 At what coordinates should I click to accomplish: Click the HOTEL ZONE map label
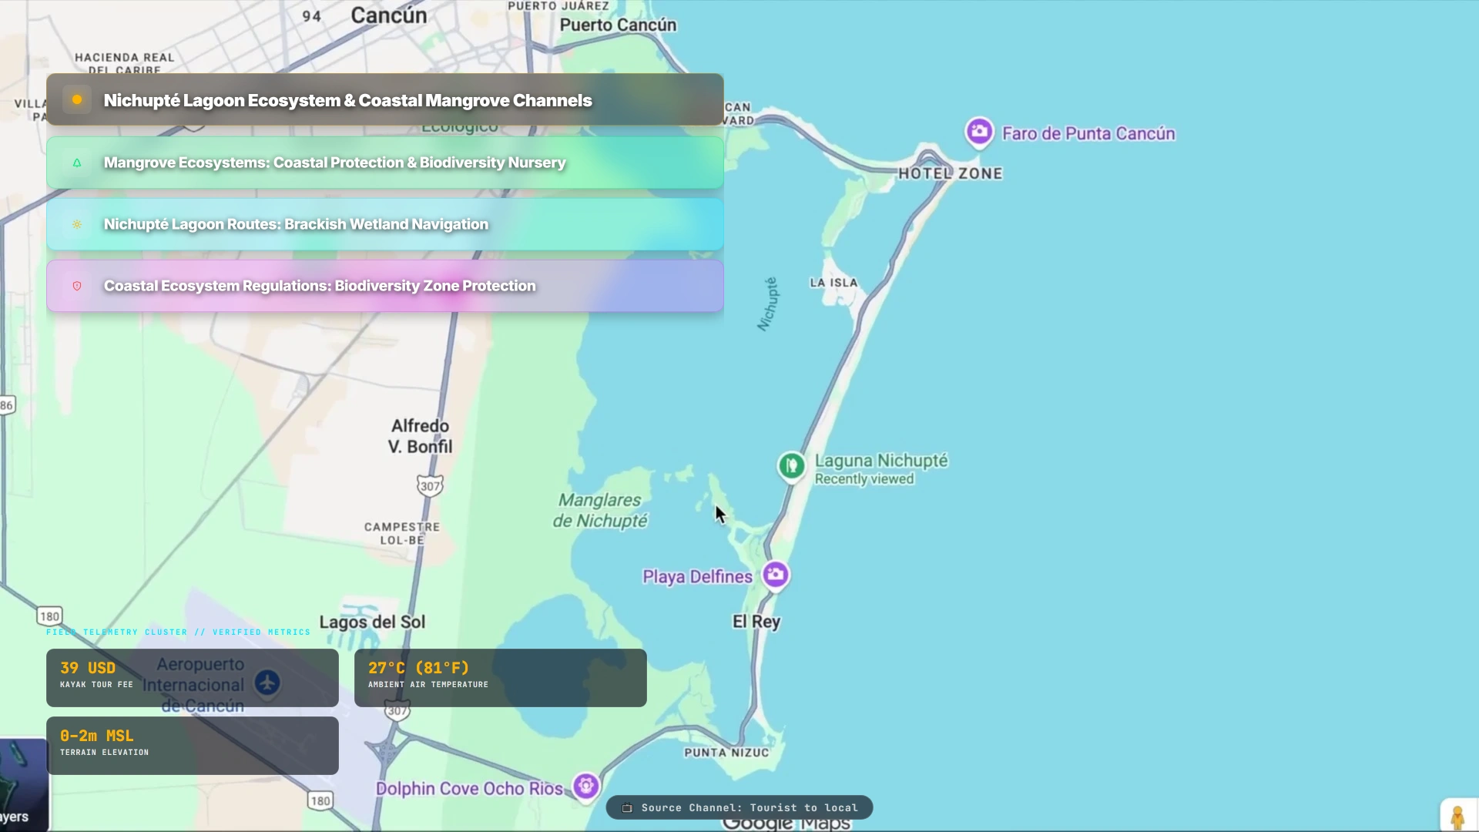[951, 173]
